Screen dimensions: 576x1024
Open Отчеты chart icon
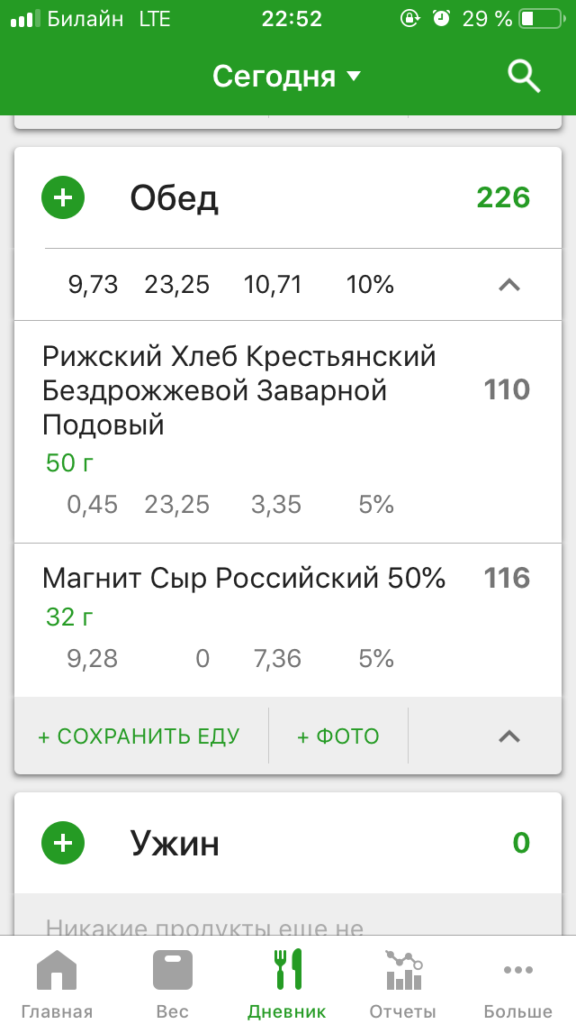(402, 971)
